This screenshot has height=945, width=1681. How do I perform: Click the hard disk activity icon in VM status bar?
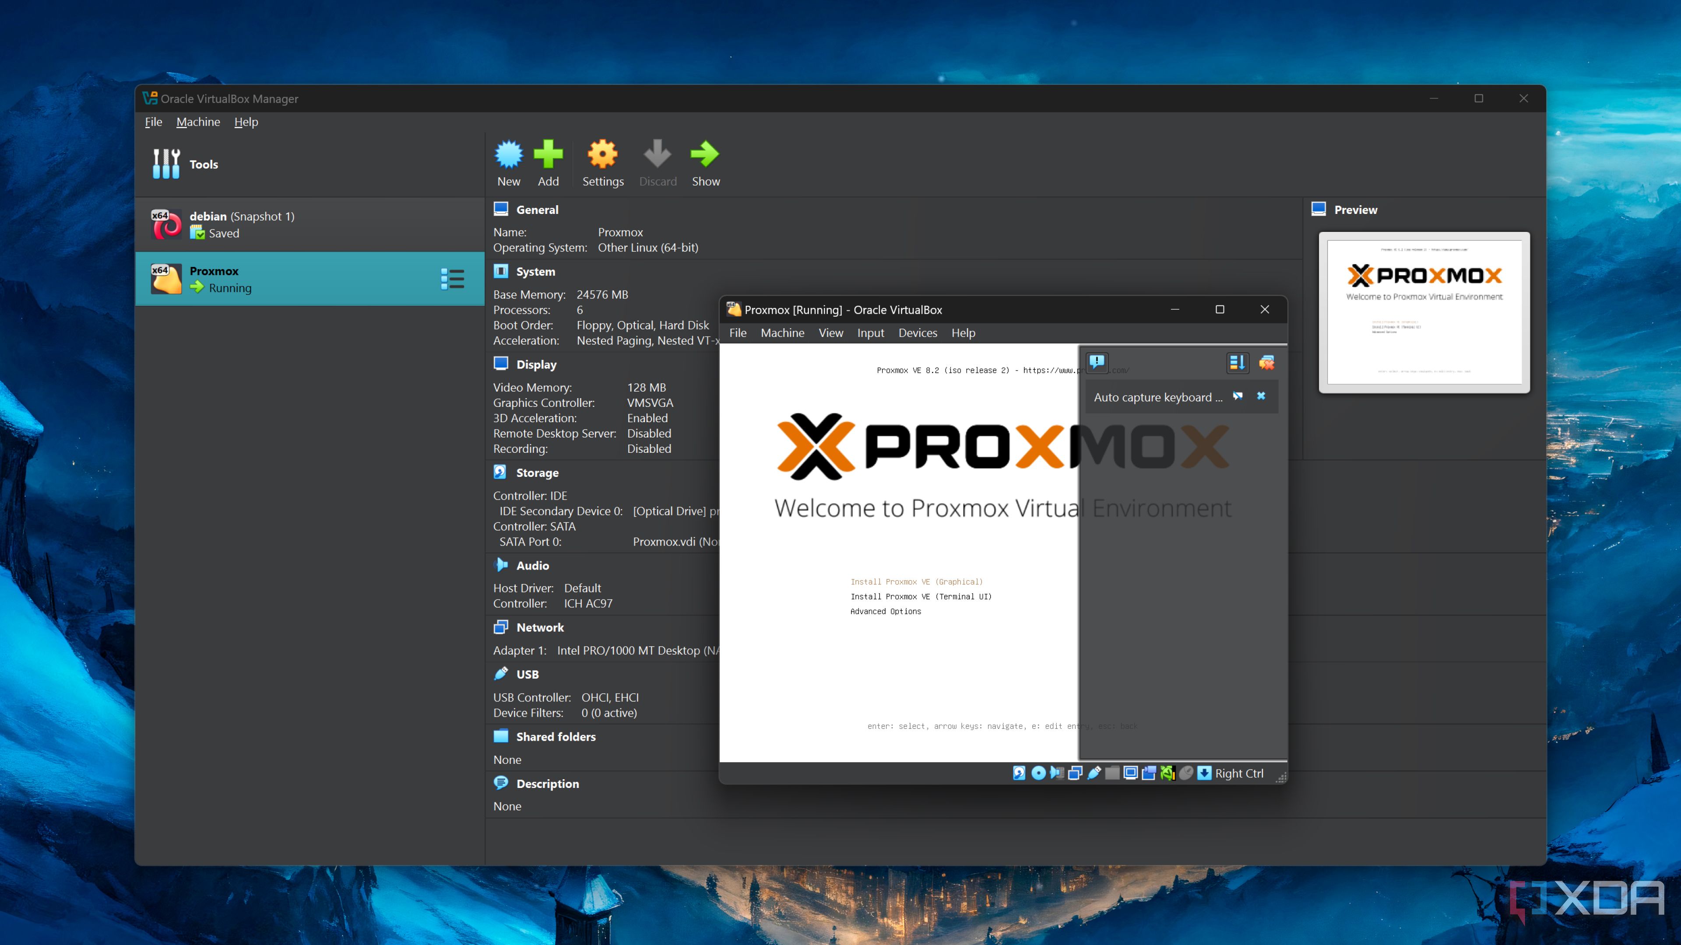(1020, 773)
